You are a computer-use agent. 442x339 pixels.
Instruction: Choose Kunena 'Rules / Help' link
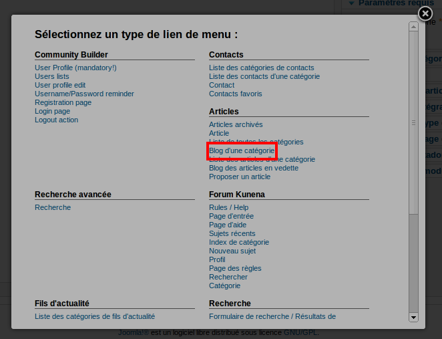click(x=228, y=207)
